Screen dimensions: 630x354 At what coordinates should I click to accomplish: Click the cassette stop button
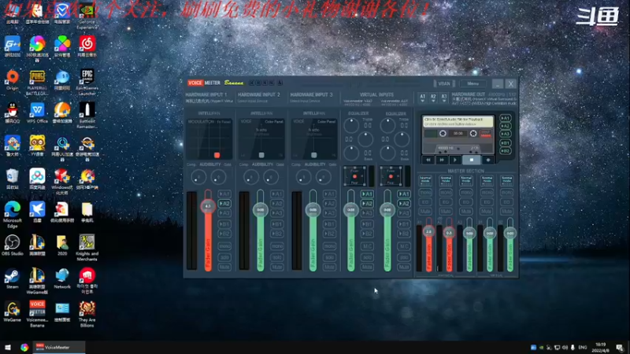tap(471, 160)
